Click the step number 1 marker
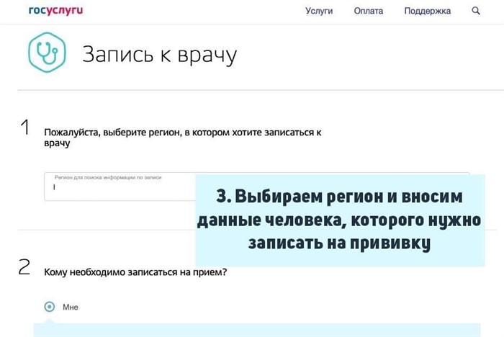 click(24, 129)
